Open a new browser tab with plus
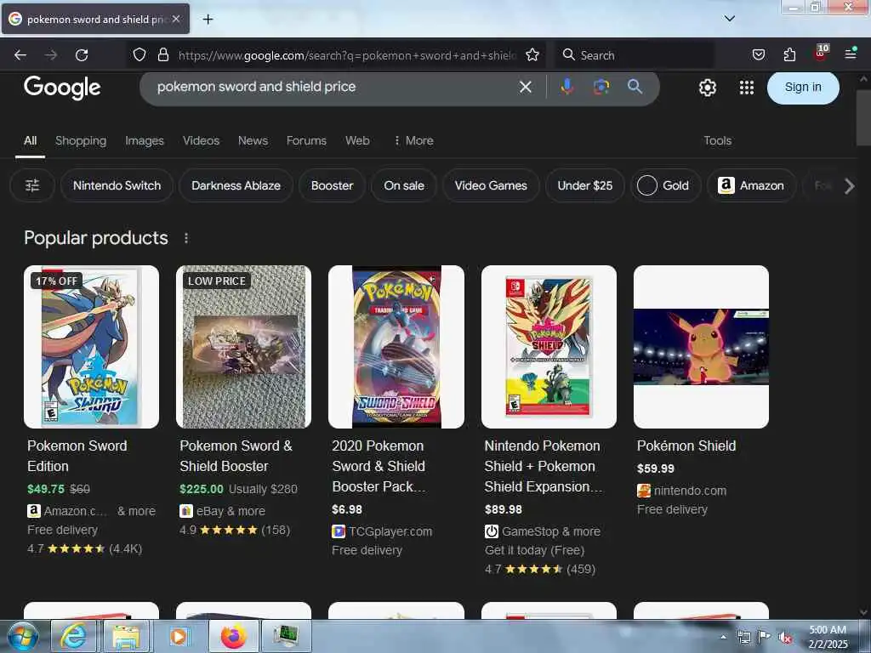Screen dimensions: 871x653 click(208, 20)
